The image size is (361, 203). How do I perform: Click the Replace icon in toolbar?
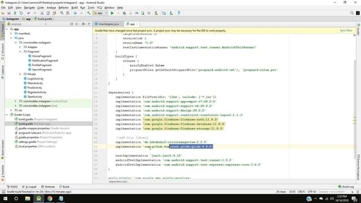(68, 13)
